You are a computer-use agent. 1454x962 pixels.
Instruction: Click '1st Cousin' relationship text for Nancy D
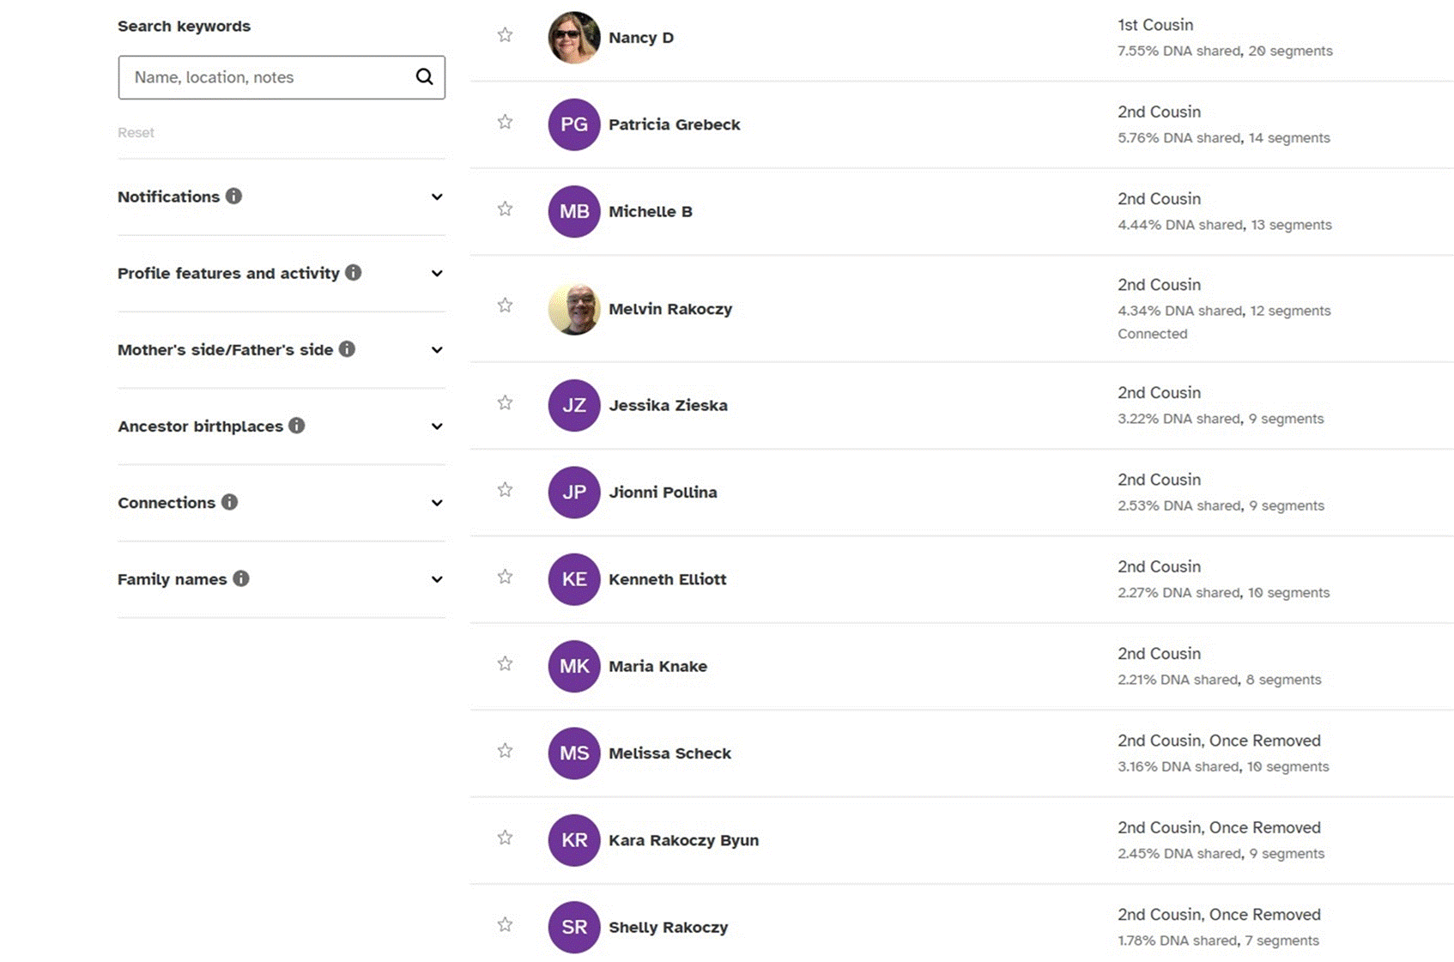pos(1155,25)
